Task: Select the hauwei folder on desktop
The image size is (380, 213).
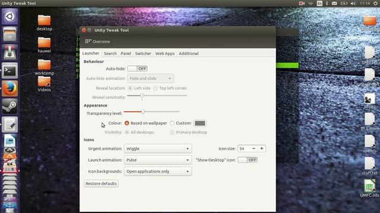Action: (x=45, y=45)
